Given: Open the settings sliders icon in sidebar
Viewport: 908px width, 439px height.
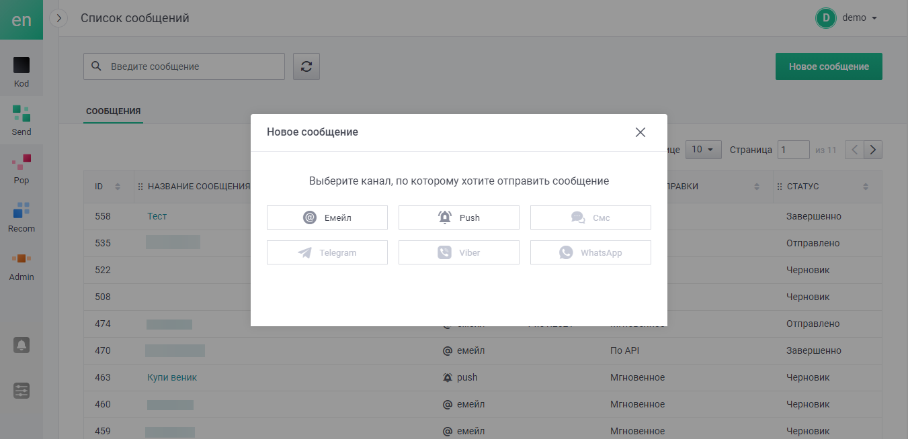Looking at the screenshot, I should click(x=22, y=391).
